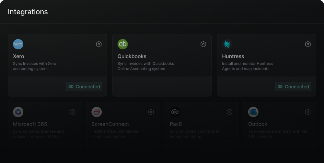
Task: Click the Pax8 logo icon
Action: pos(175,112)
